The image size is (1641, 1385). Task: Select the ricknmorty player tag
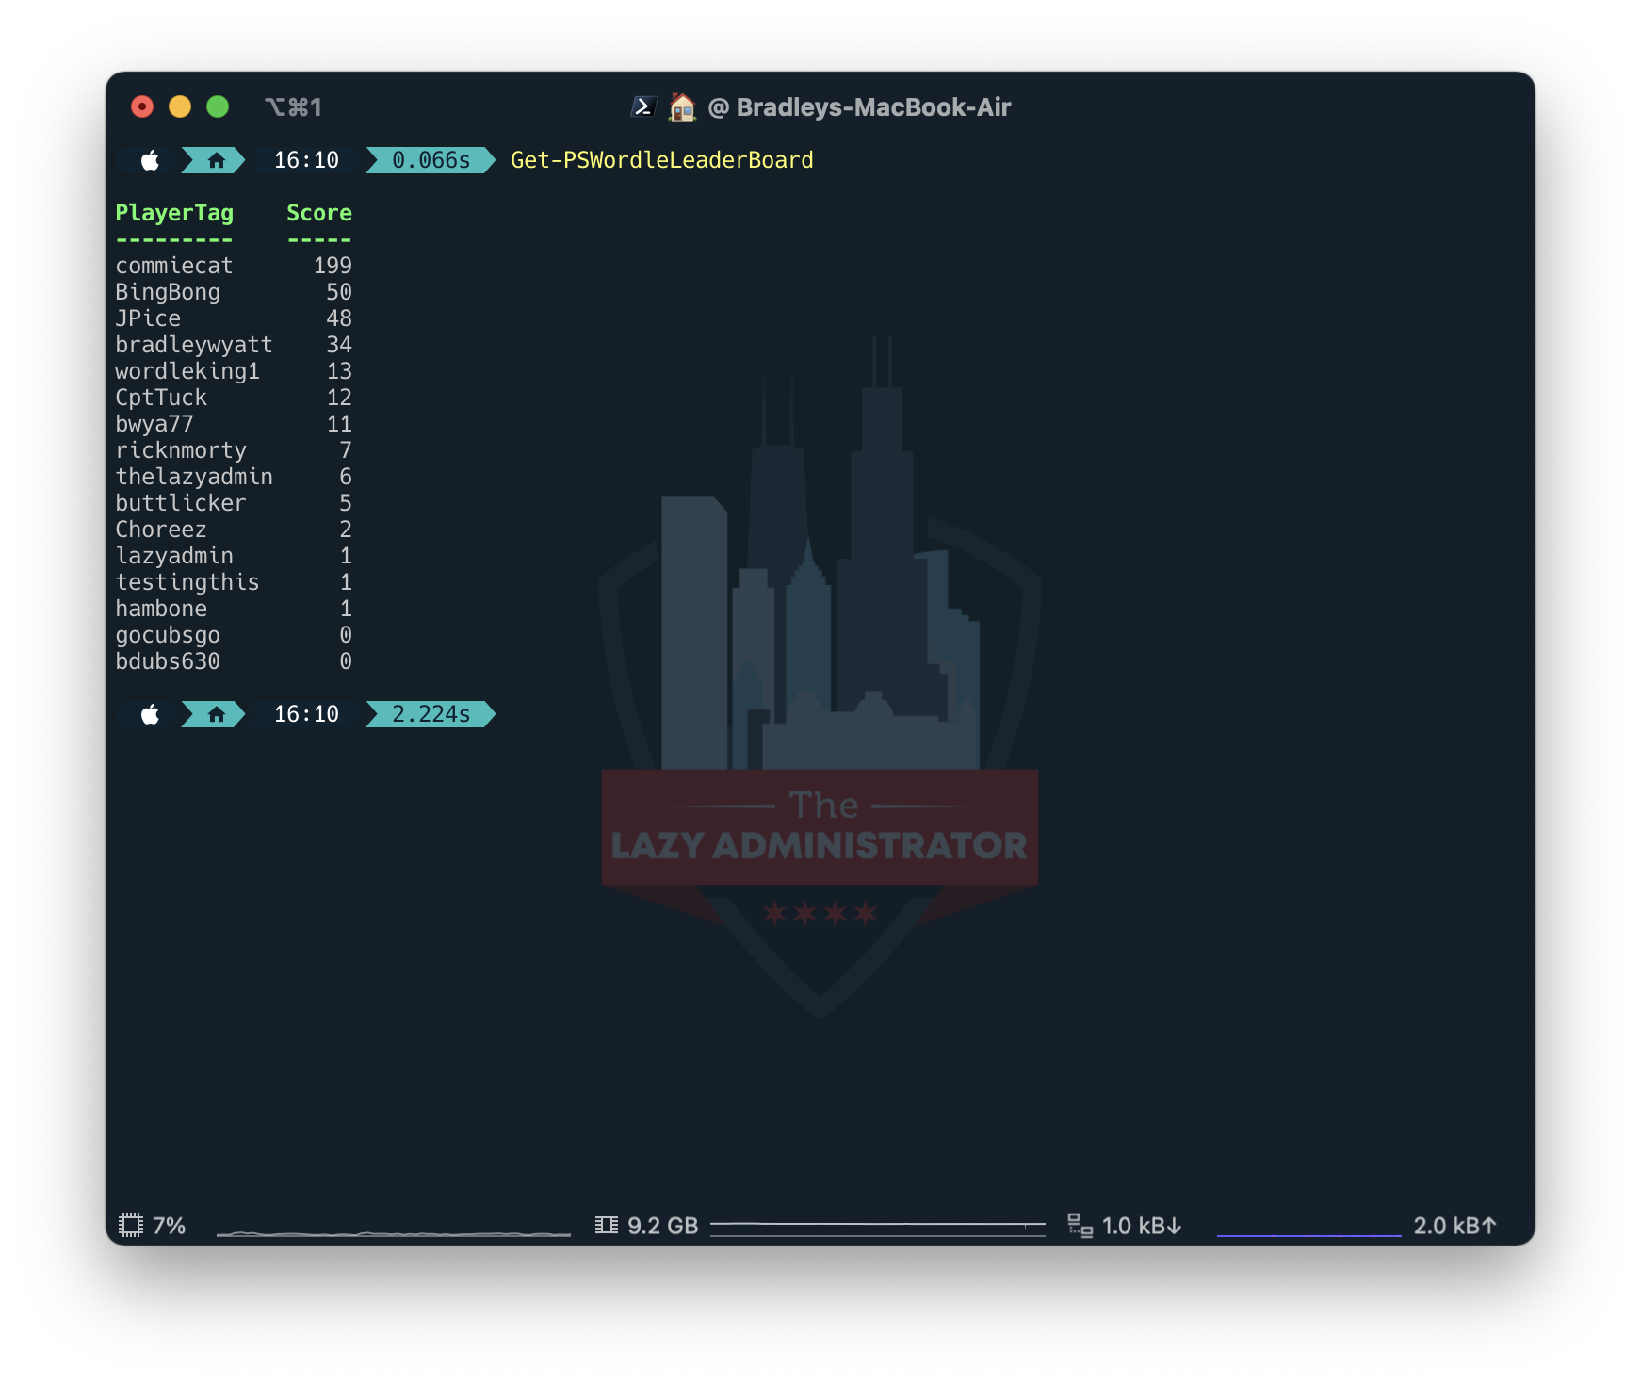(181, 450)
